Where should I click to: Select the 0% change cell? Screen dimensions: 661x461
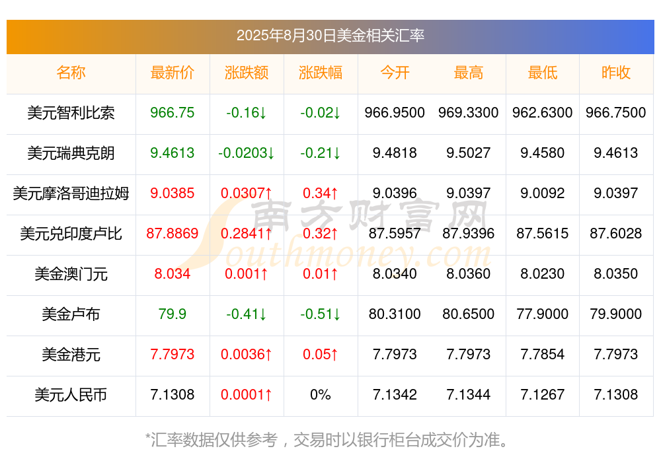point(321,395)
